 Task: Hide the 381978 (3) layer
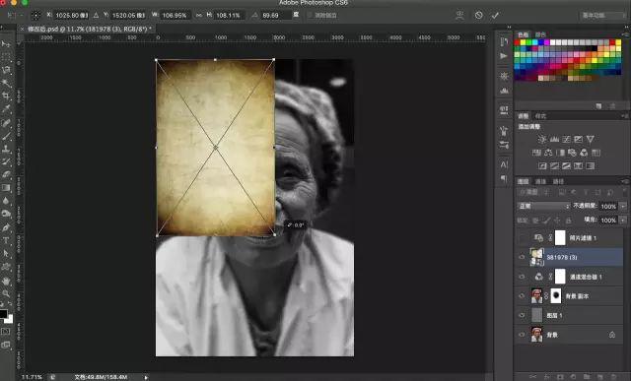(522, 257)
